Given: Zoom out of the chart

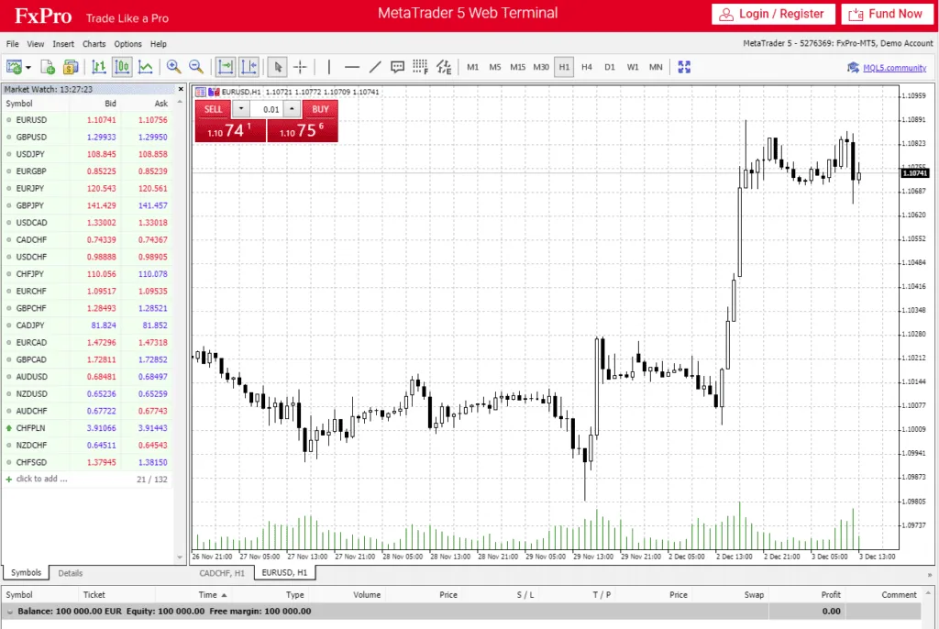Looking at the screenshot, I should click(x=196, y=67).
